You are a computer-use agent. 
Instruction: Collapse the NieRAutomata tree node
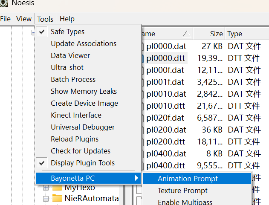46,199
